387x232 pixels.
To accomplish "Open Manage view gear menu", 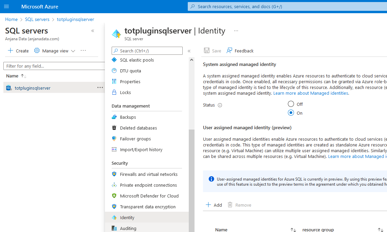I will click(x=37, y=51).
